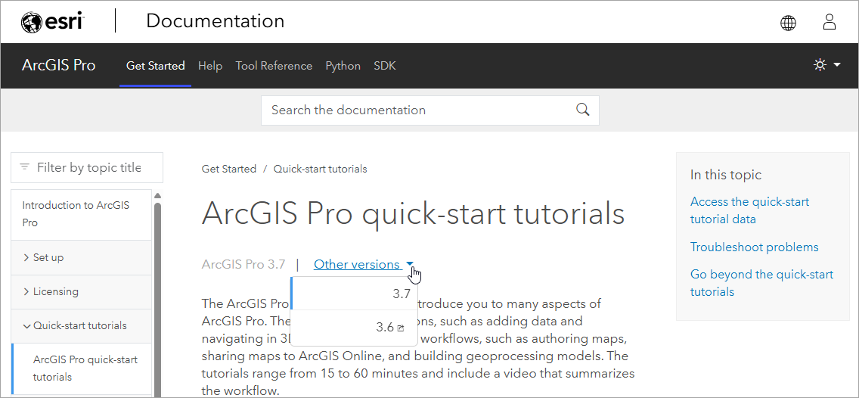Open the SDK tab

(385, 66)
